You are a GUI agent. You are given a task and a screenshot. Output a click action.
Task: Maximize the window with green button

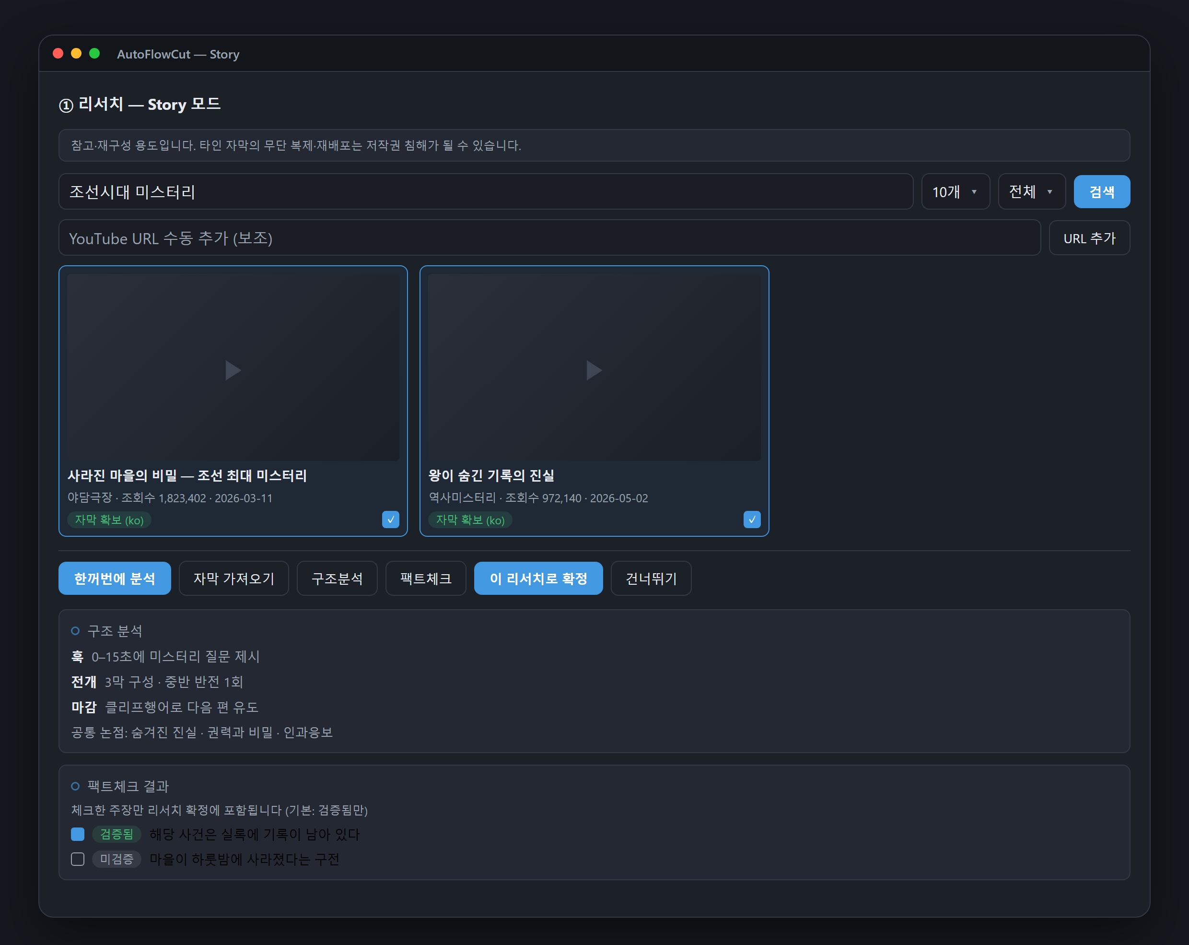pos(94,54)
